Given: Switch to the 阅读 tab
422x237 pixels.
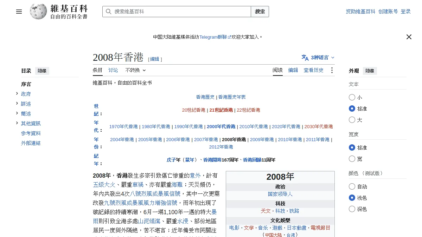Looking at the screenshot, I should click(278, 70).
